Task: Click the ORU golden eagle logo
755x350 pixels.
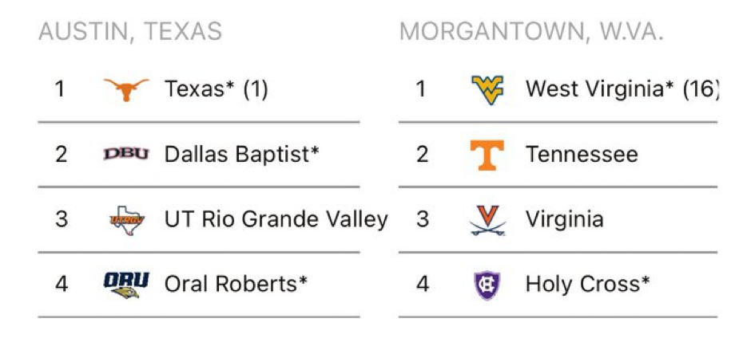Action: pyautogui.click(x=126, y=285)
